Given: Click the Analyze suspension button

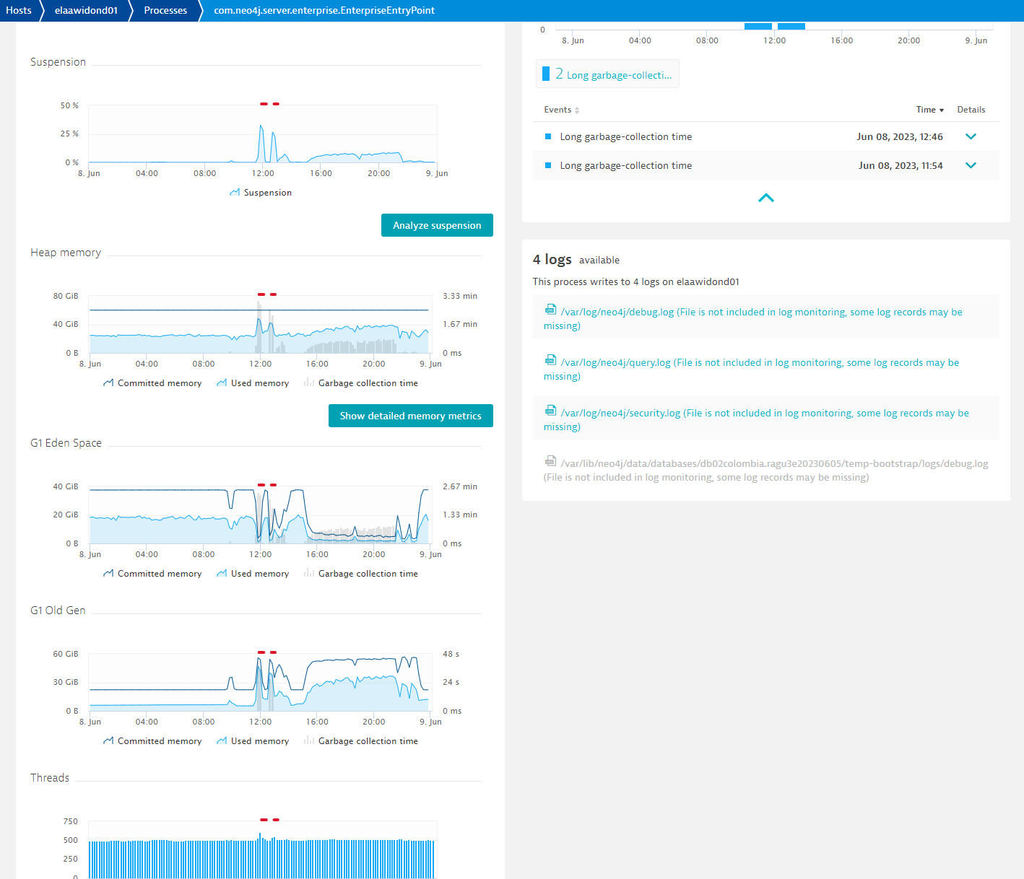Looking at the screenshot, I should 437,224.
